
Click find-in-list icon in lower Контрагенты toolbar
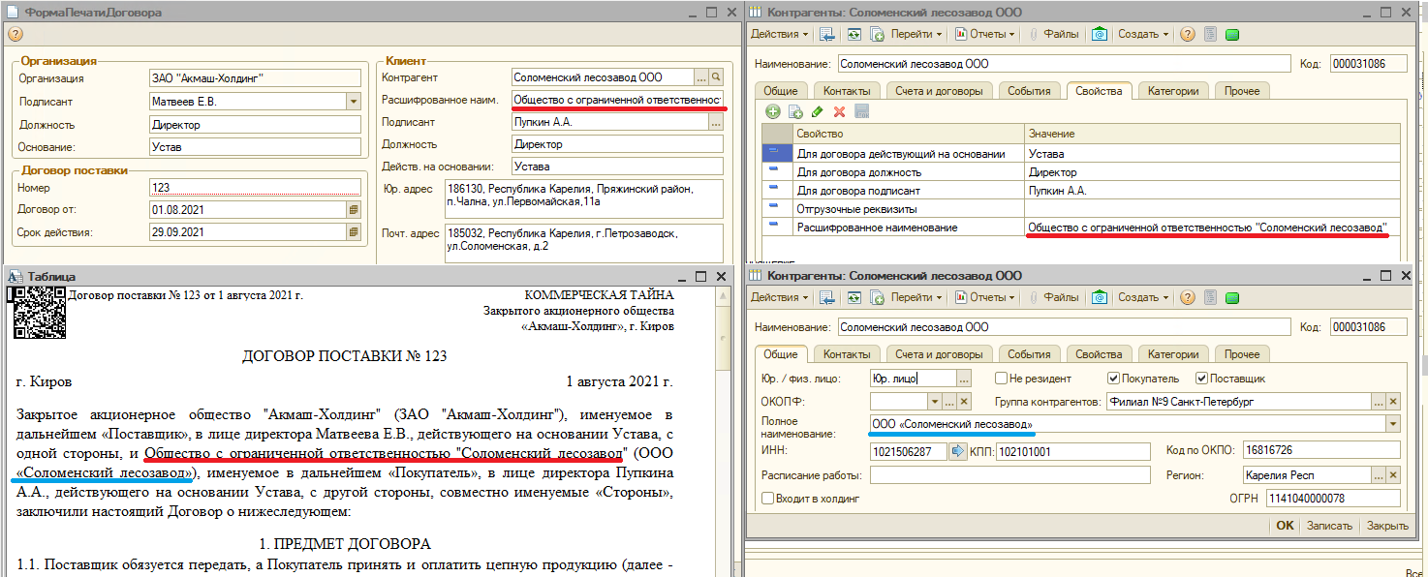(827, 297)
